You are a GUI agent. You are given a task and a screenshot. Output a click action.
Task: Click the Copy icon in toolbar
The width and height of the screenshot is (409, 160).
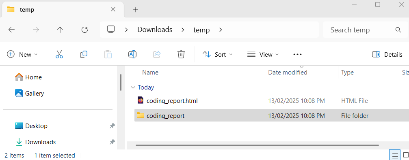(84, 54)
